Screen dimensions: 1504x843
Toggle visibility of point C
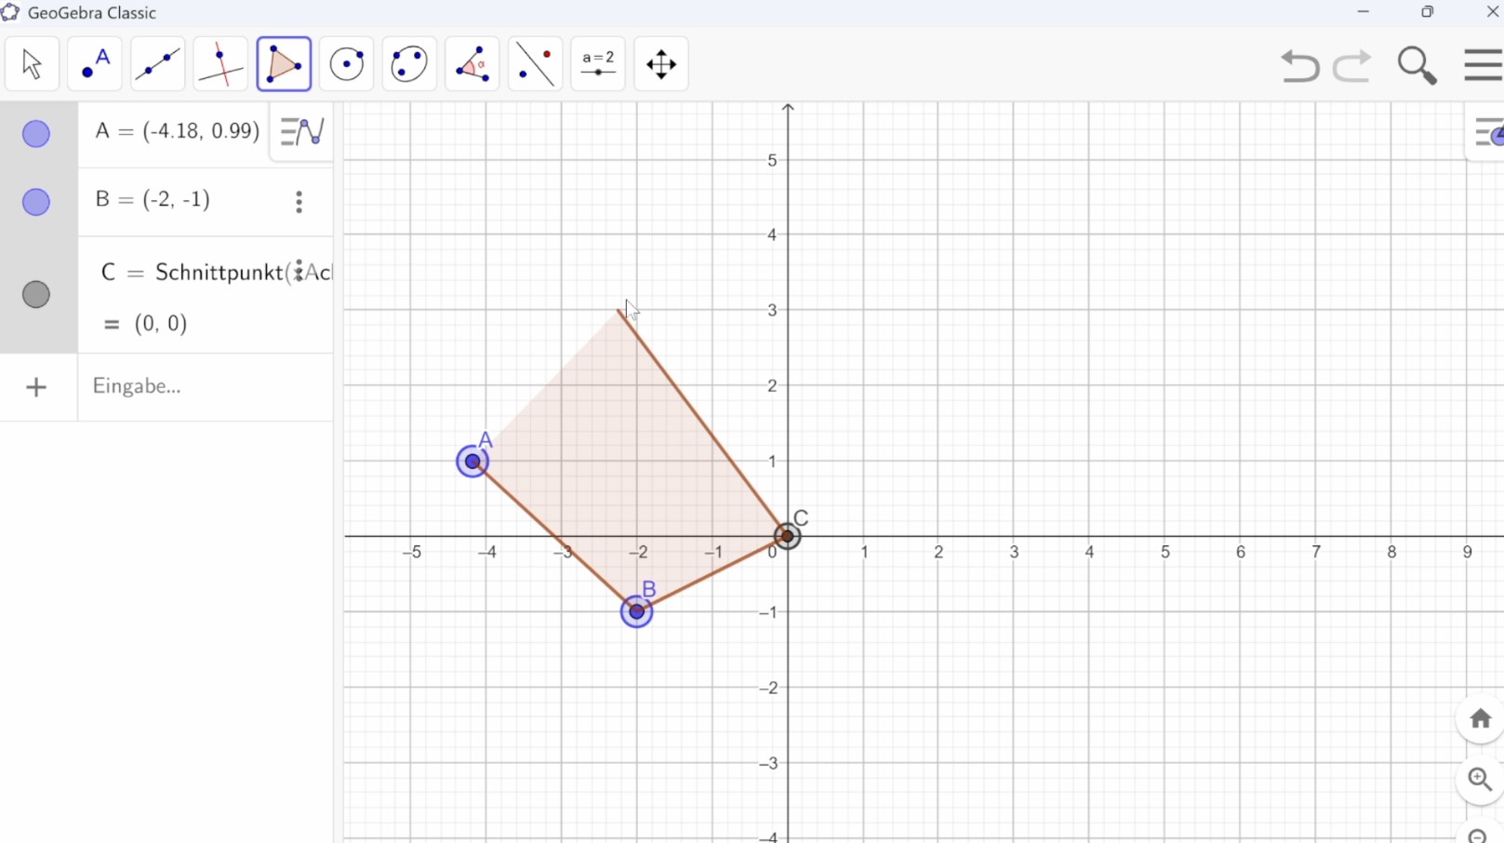click(36, 295)
